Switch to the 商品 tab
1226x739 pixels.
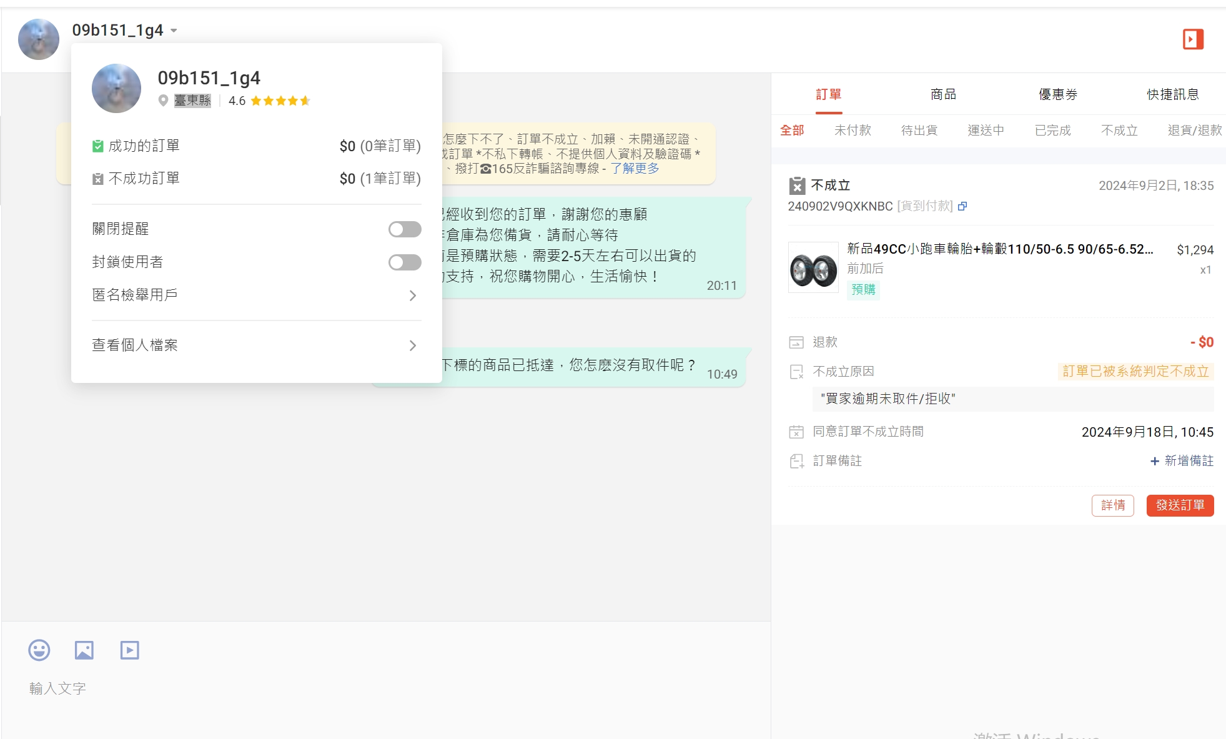pos(943,94)
